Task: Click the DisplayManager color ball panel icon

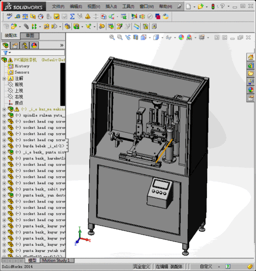Action: pyautogui.click(x=34, y=45)
